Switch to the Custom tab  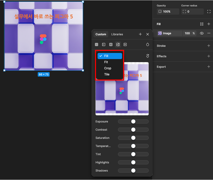click(x=101, y=34)
